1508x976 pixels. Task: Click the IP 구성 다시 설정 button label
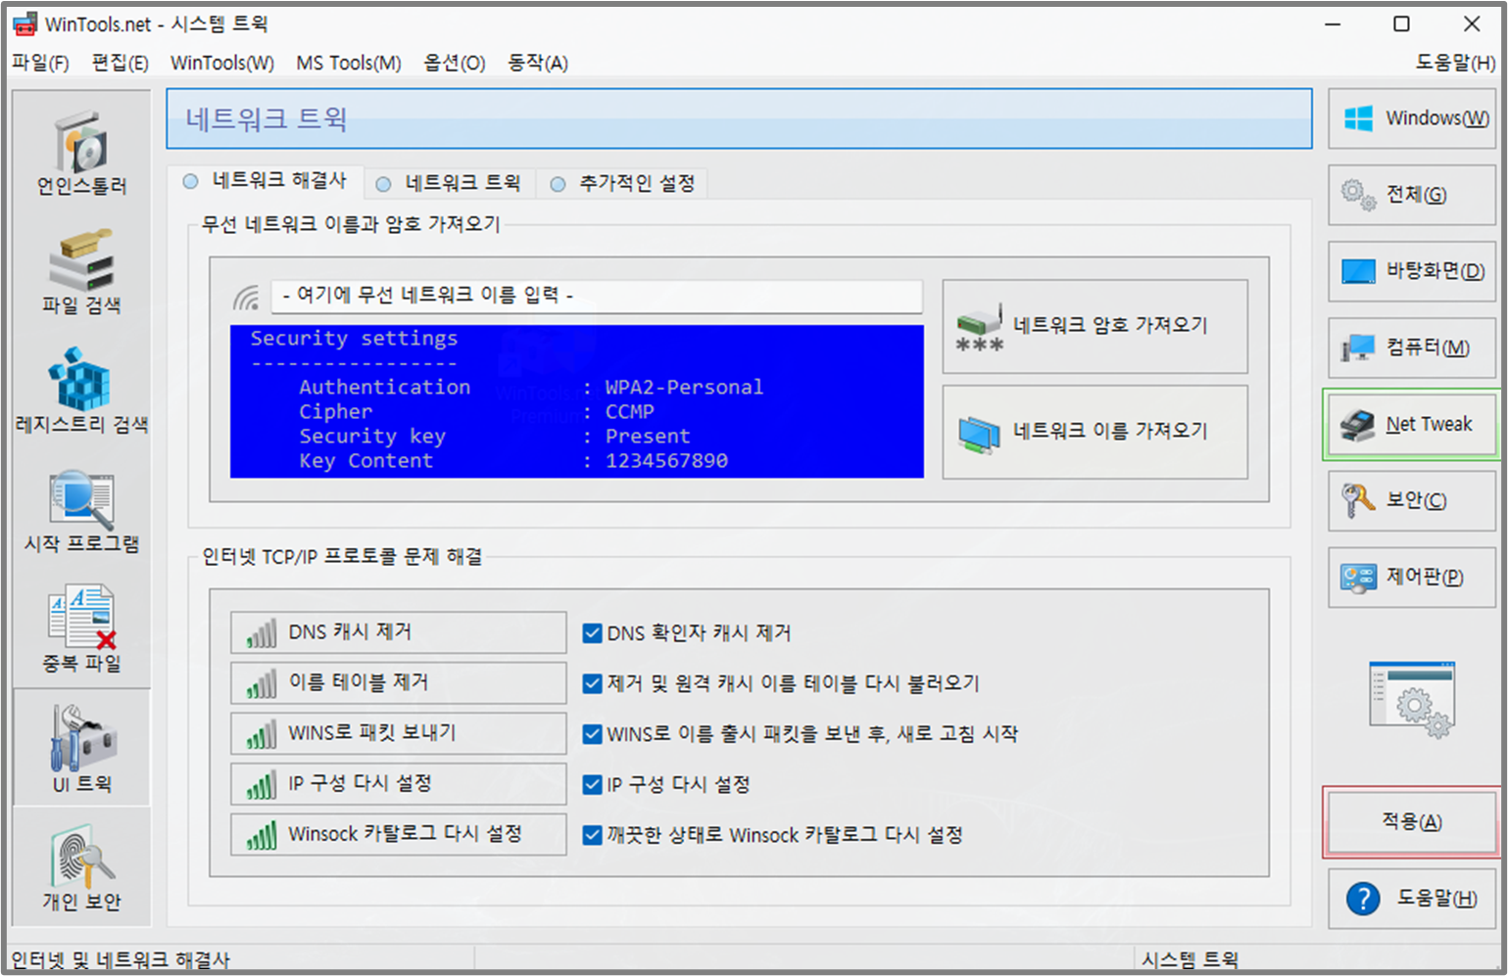(360, 784)
